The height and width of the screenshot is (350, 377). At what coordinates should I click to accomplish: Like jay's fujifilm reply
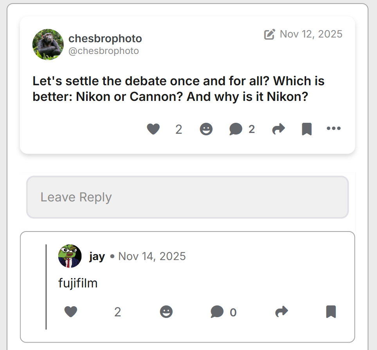click(x=70, y=312)
